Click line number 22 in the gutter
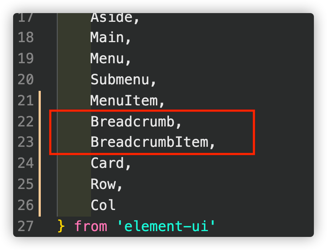 (x=25, y=121)
